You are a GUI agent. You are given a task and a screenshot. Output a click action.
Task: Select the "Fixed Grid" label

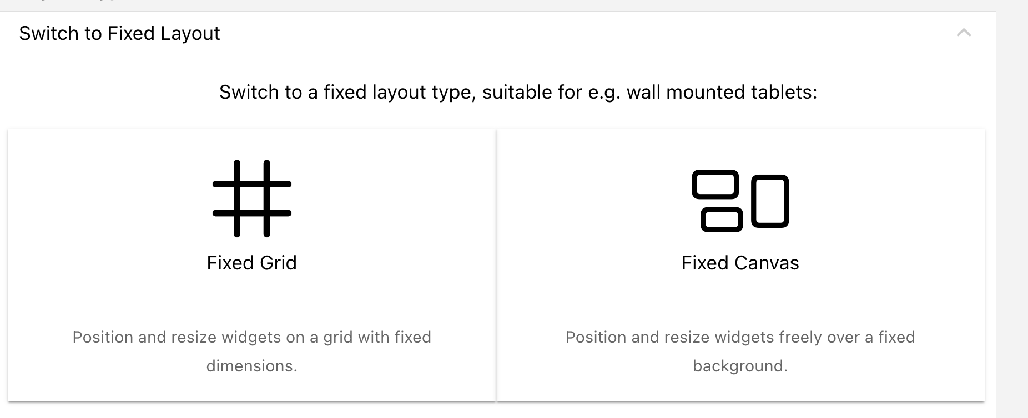251,263
